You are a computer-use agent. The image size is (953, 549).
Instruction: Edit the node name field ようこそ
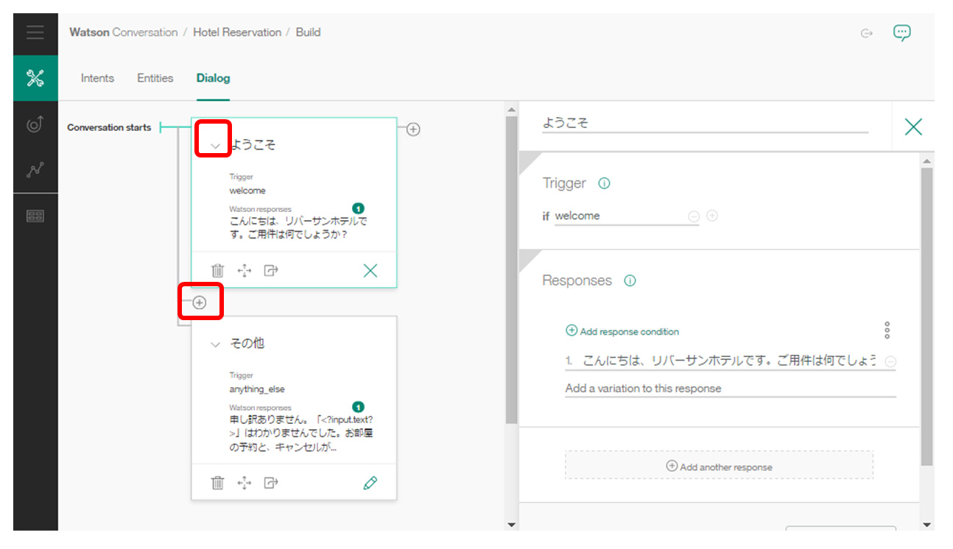[x=705, y=124]
